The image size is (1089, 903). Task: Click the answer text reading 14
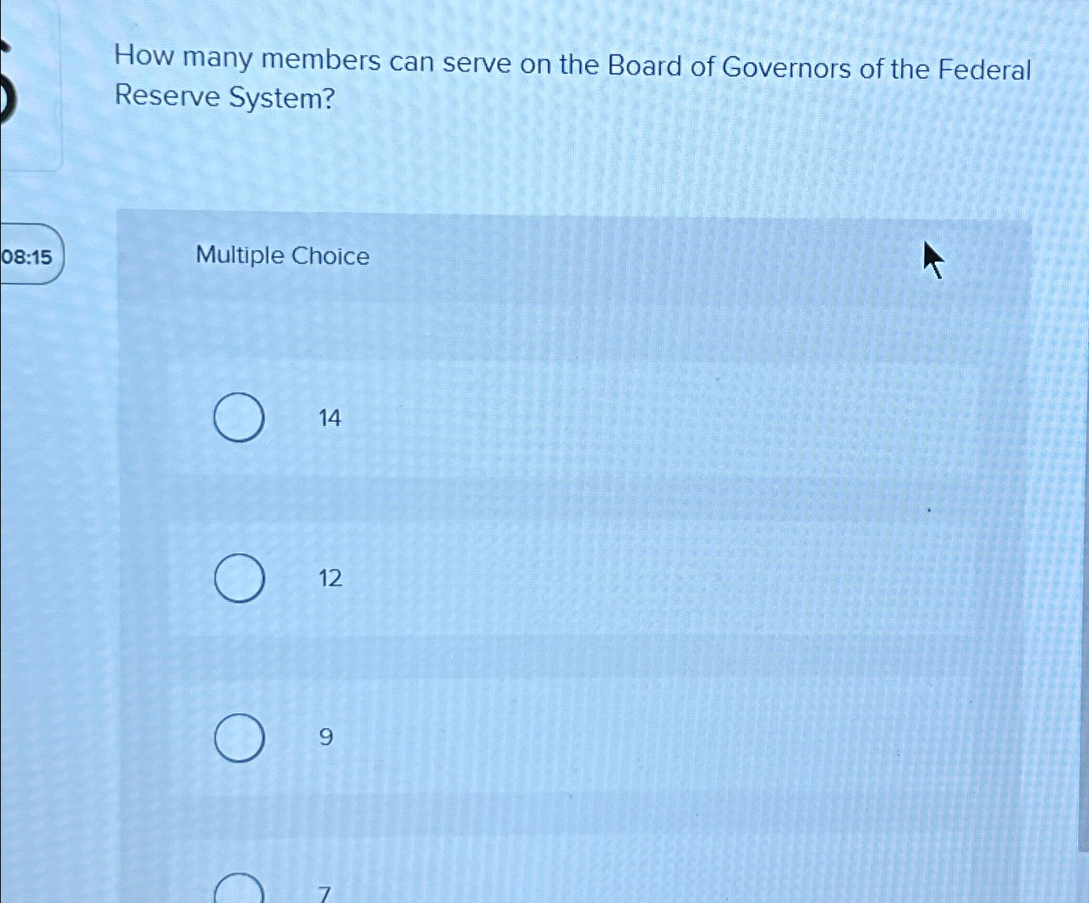pos(329,418)
